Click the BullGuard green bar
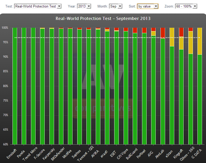The image size is (206, 163). tap(135, 89)
